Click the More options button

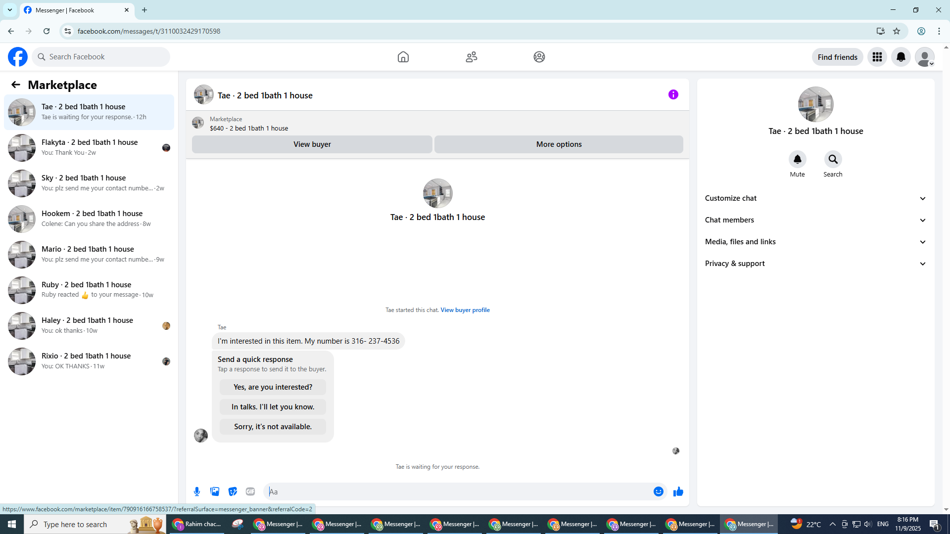tap(559, 144)
